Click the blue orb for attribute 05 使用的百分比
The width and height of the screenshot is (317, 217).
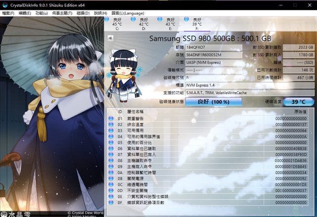pyautogui.click(x=111, y=143)
